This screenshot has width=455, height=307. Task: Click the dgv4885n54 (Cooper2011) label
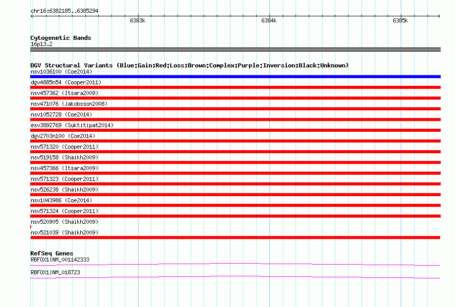66,82
